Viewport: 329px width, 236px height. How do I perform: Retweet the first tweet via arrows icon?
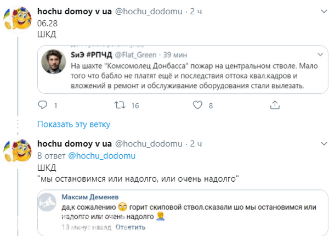pos(119,105)
